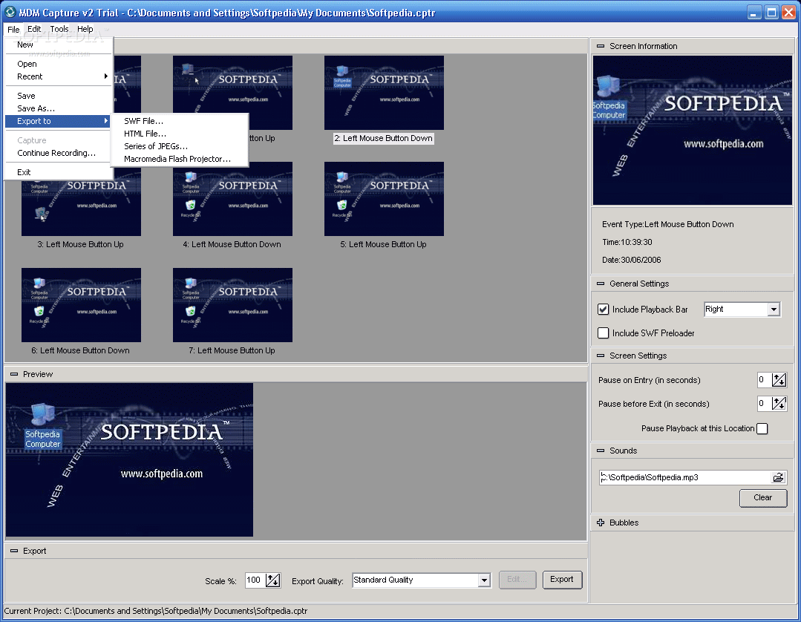The width and height of the screenshot is (801, 622).
Task: Toggle Include Playback Bar checkbox
Action: [604, 309]
